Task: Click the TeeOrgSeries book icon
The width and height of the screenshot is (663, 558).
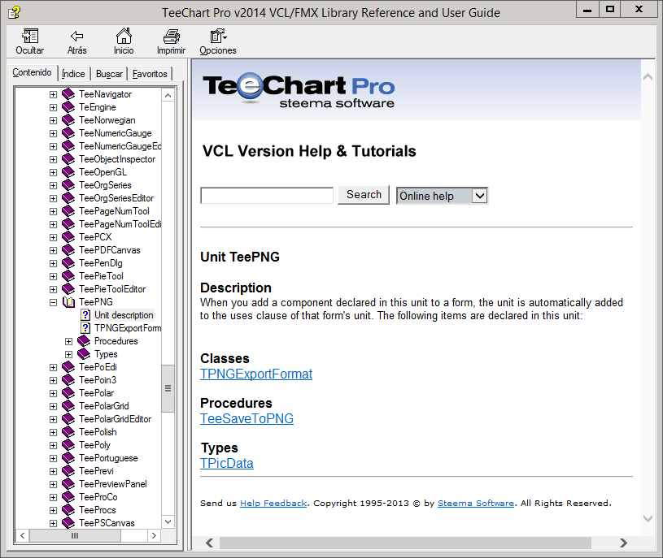Action: [68, 185]
